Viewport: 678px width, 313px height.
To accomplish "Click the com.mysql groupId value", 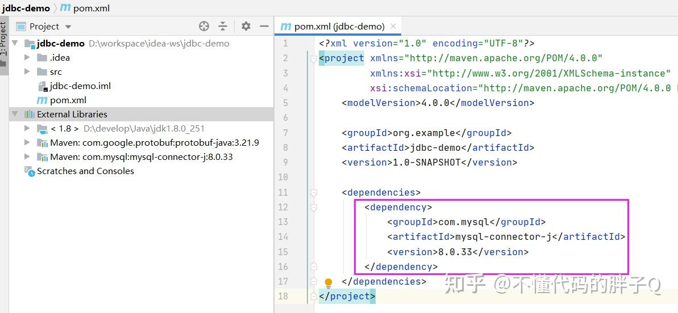I will tap(464, 222).
